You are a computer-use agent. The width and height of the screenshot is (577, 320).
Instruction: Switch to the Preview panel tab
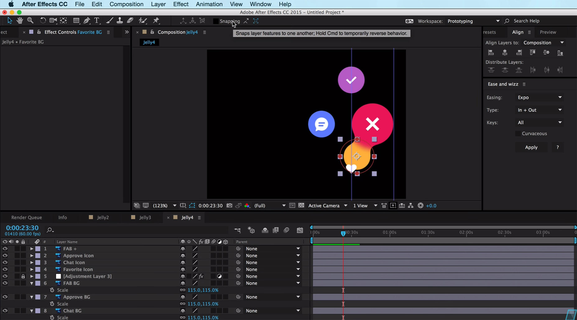tap(548, 32)
